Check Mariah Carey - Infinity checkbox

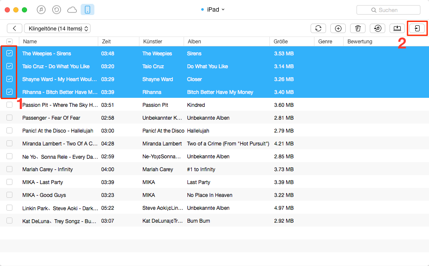click(9, 169)
